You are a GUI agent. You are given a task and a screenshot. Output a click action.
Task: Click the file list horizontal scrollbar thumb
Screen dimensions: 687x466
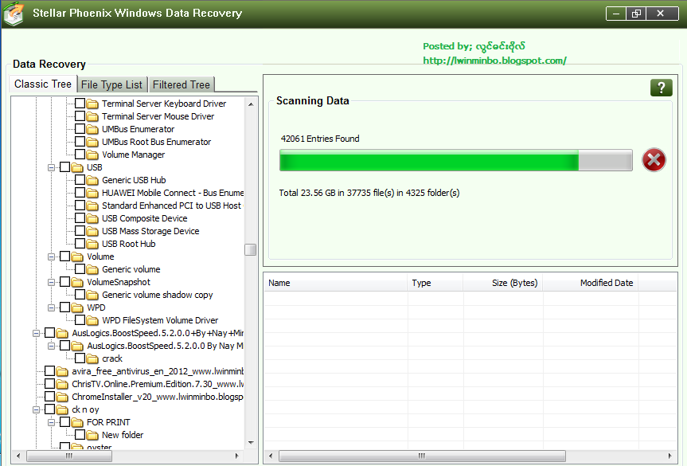(422, 456)
